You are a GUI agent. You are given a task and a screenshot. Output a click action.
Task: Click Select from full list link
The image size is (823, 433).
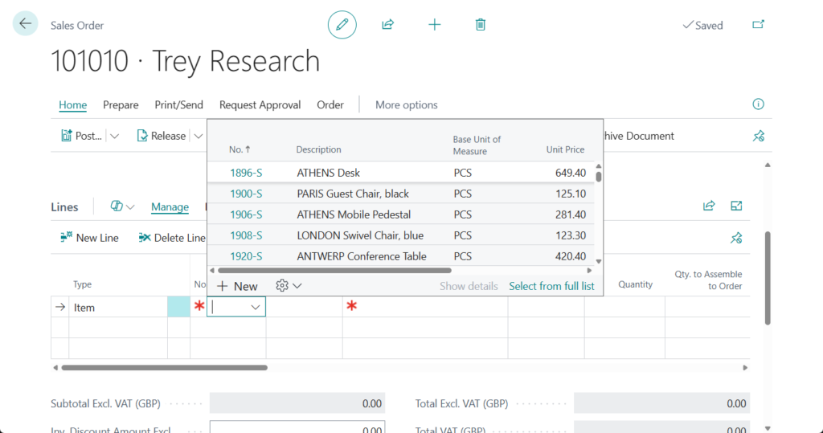(551, 286)
